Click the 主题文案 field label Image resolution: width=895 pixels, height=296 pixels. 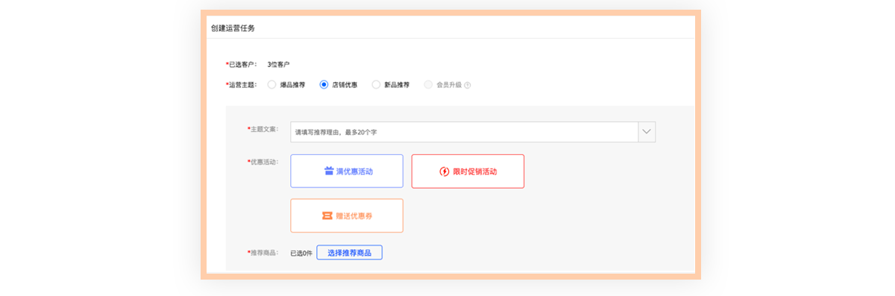click(x=263, y=129)
